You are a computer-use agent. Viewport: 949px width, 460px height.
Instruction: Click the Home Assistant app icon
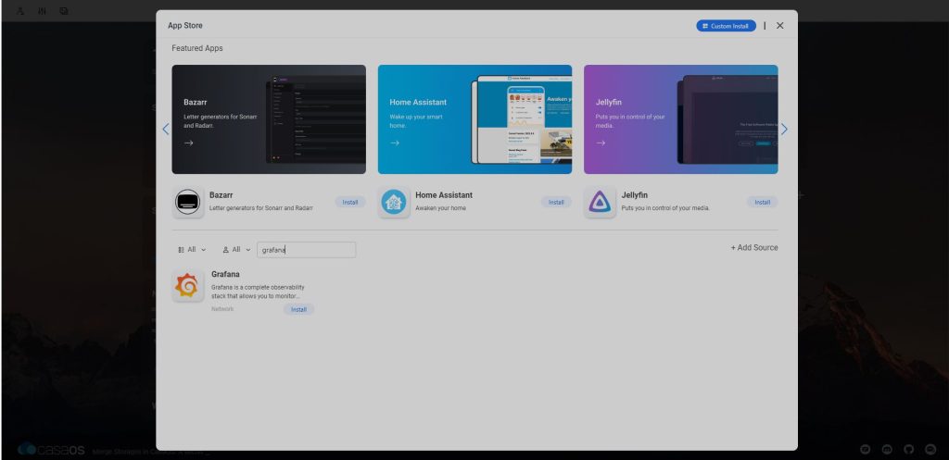393,202
